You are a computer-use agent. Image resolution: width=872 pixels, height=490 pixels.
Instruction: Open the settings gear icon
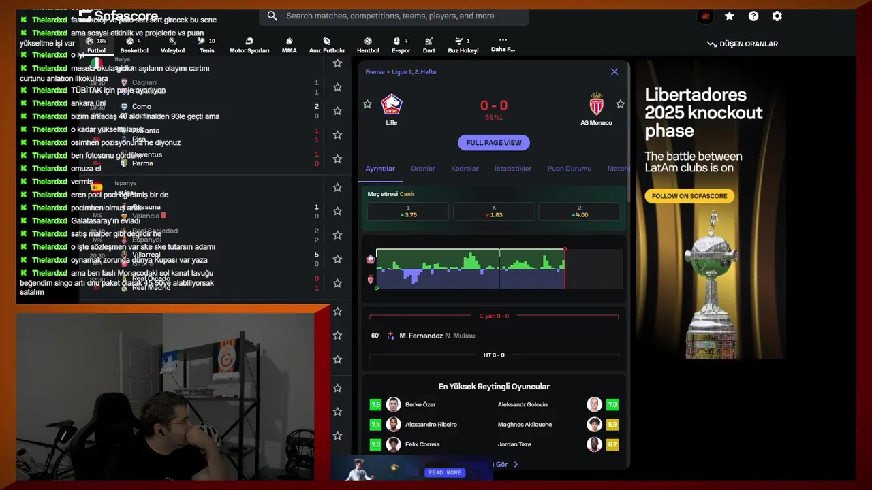click(777, 16)
